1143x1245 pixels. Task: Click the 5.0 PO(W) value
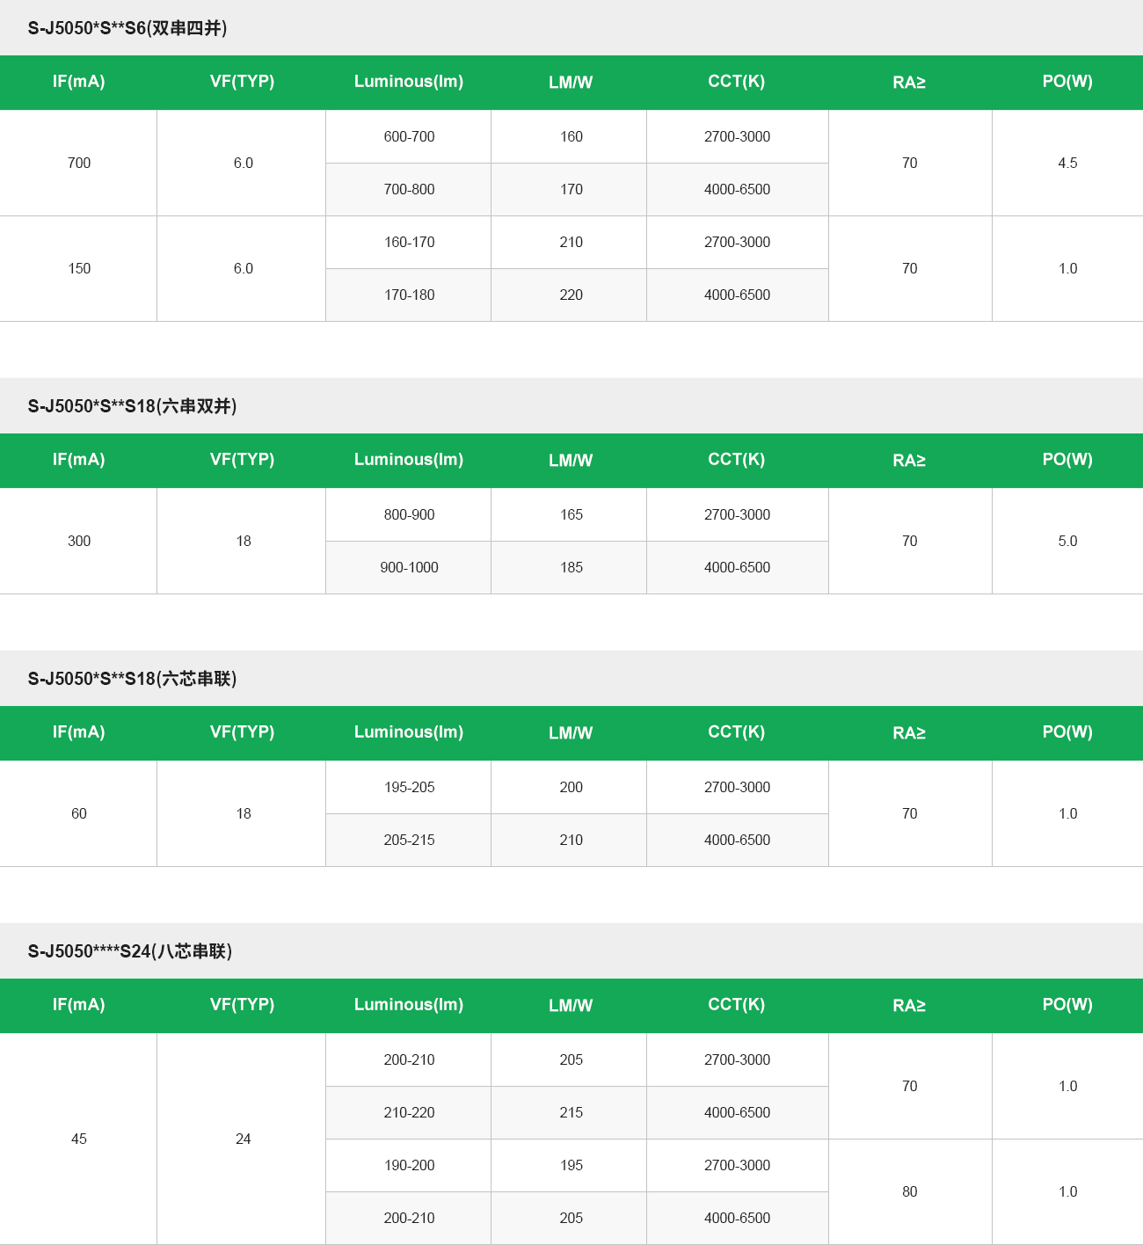coord(1067,541)
